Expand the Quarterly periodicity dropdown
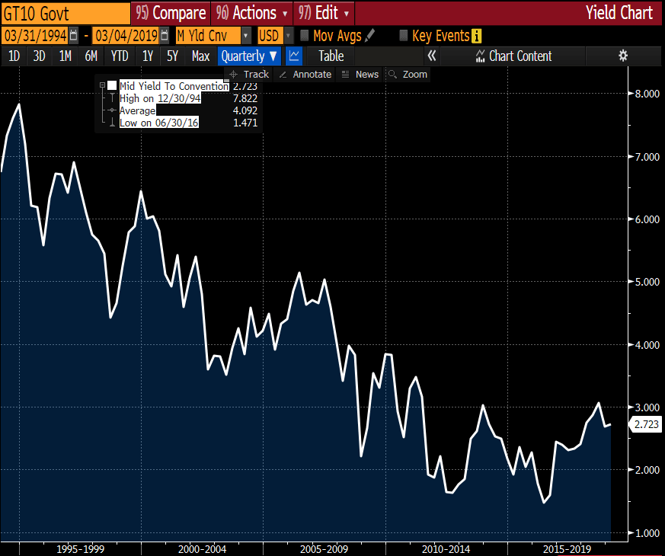665x556 pixels. pyautogui.click(x=250, y=56)
